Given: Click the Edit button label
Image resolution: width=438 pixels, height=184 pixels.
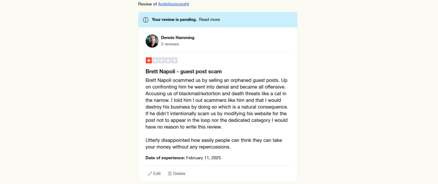Looking at the screenshot, I should pyautogui.click(x=157, y=174).
